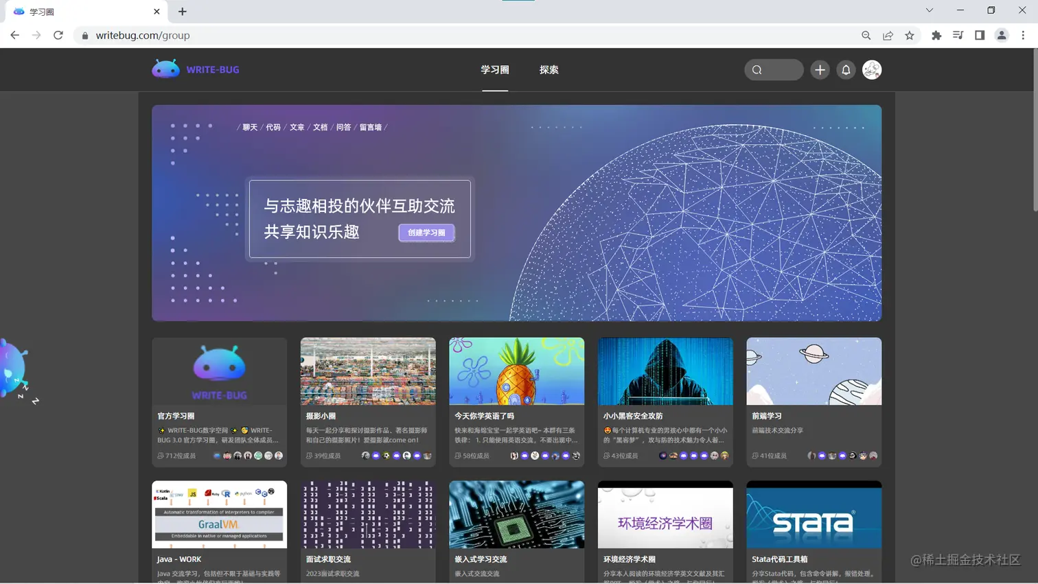Select the 学习圈 navigation tab
The image size is (1038, 584).
click(x=494, y=69)
